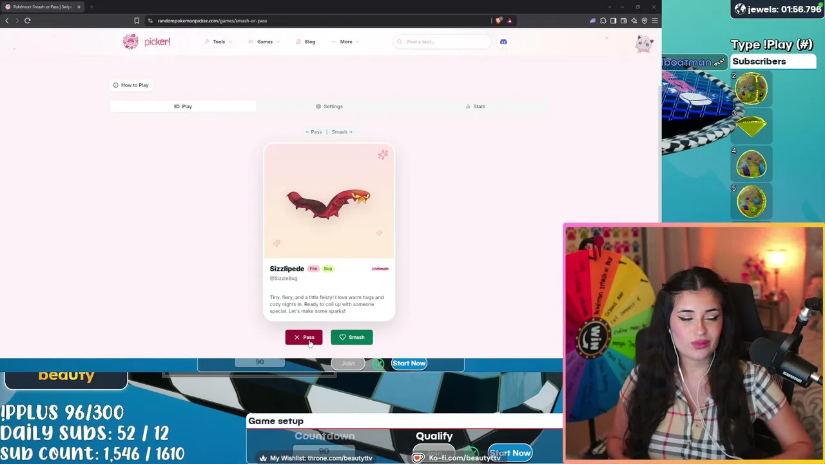This screenshot has width=825, height=464.
Task: Click the Fire type badge
Action: point(313,269)
